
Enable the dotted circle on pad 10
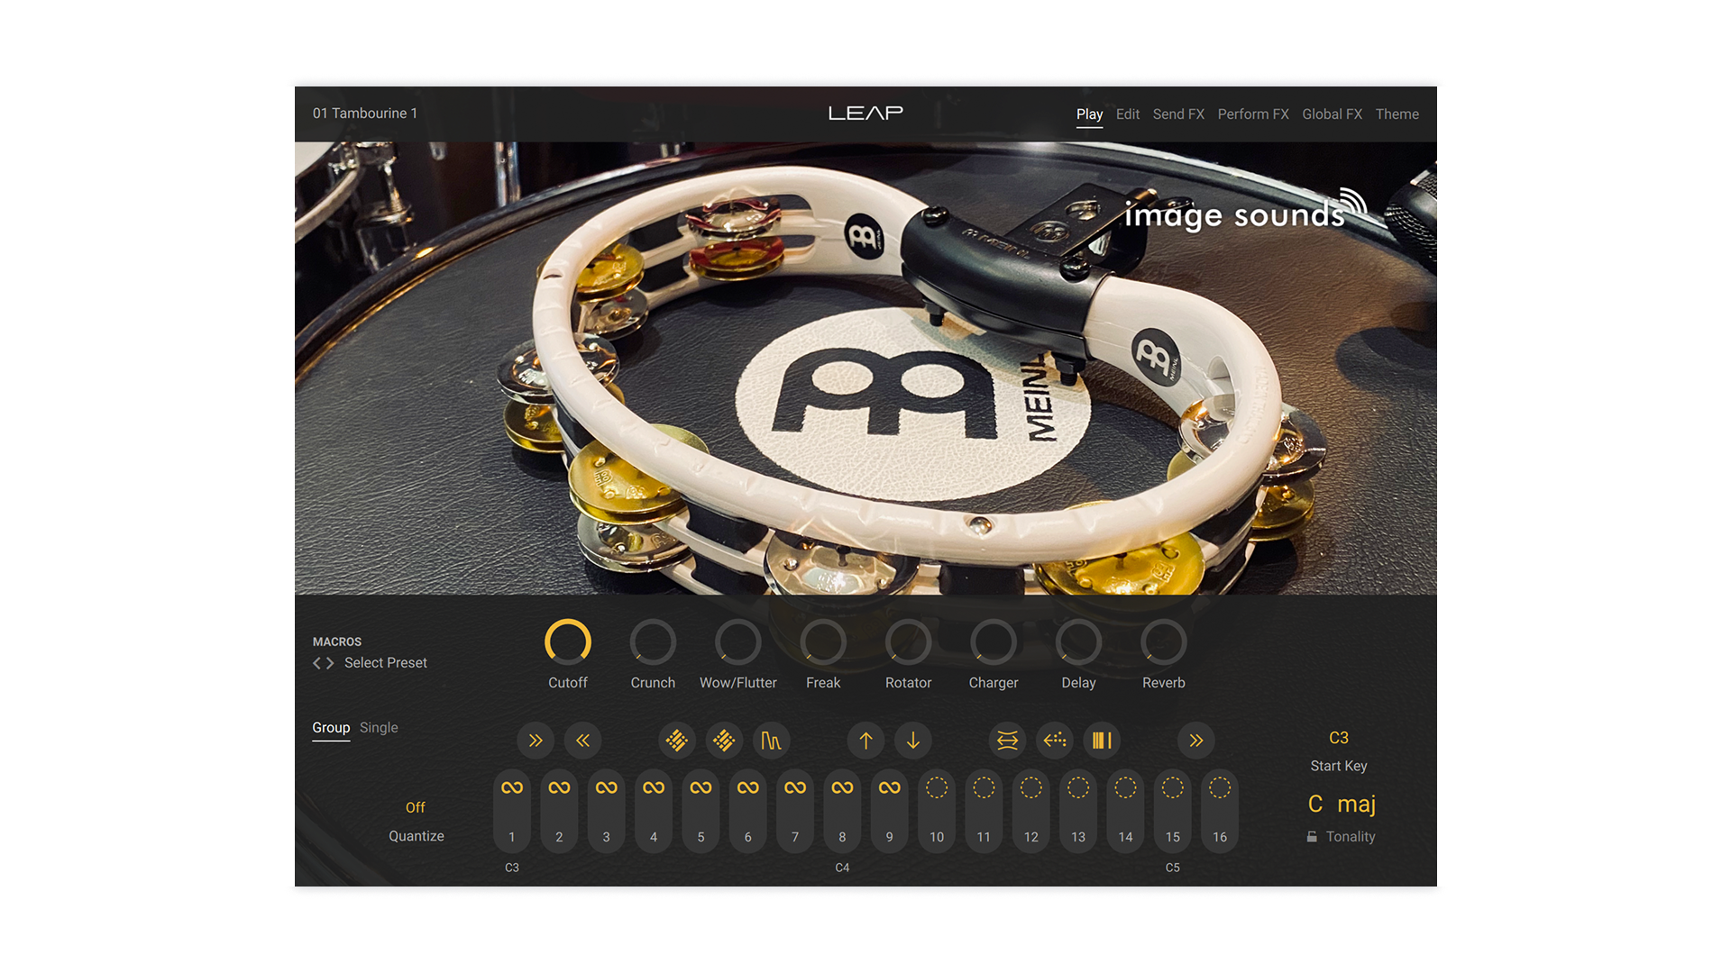[x=937, y=786]
